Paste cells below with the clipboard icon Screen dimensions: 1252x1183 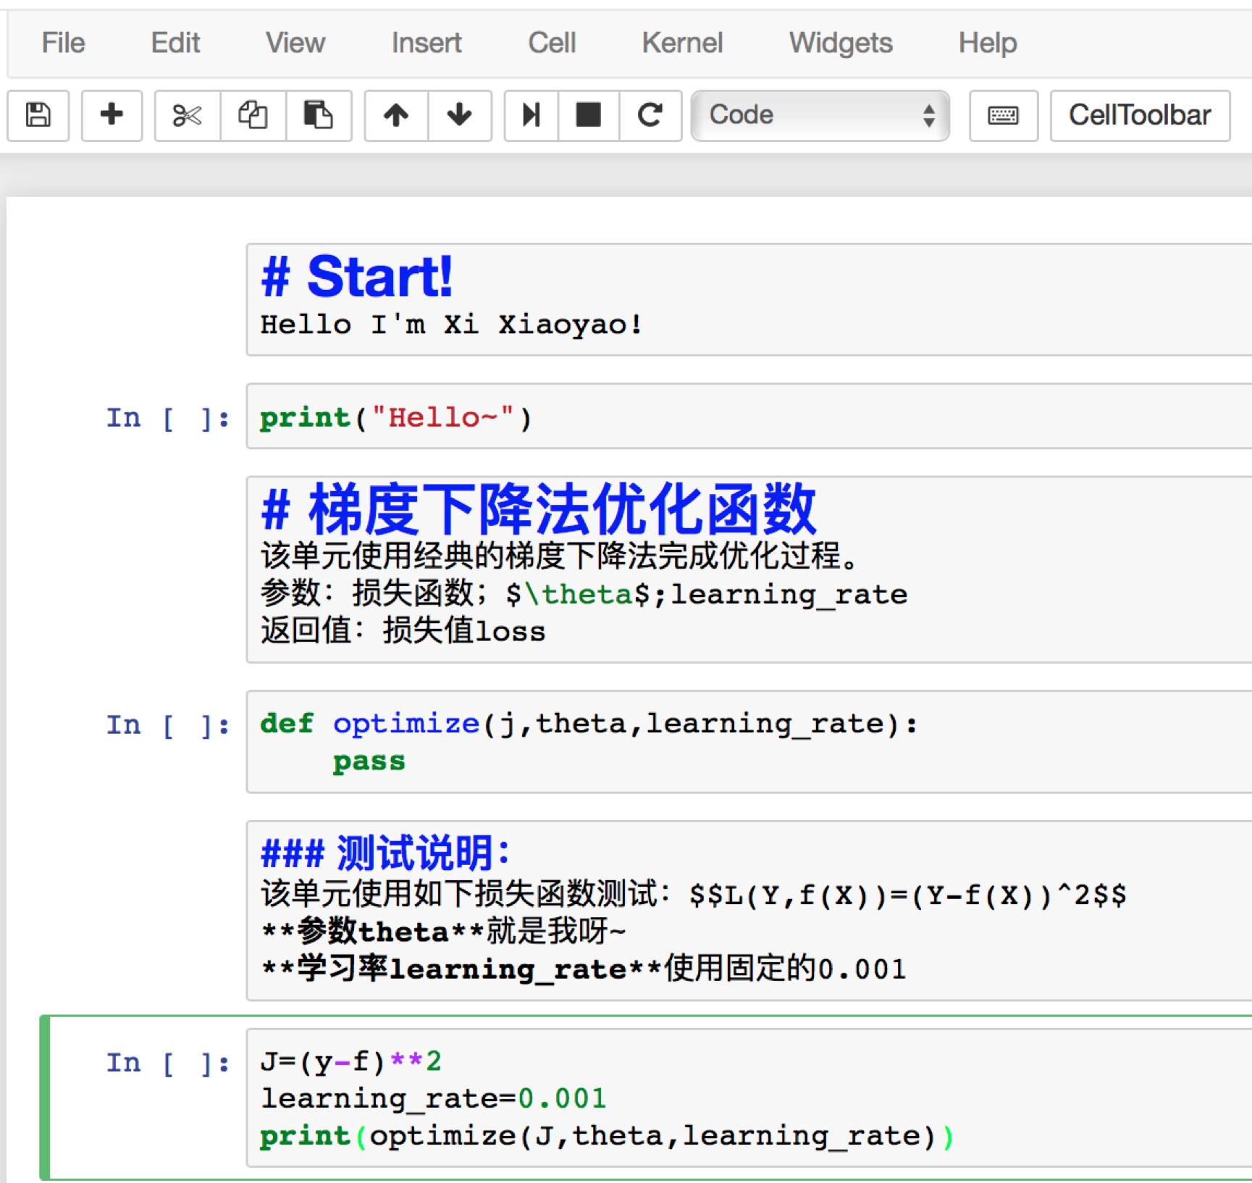point(319,115)
